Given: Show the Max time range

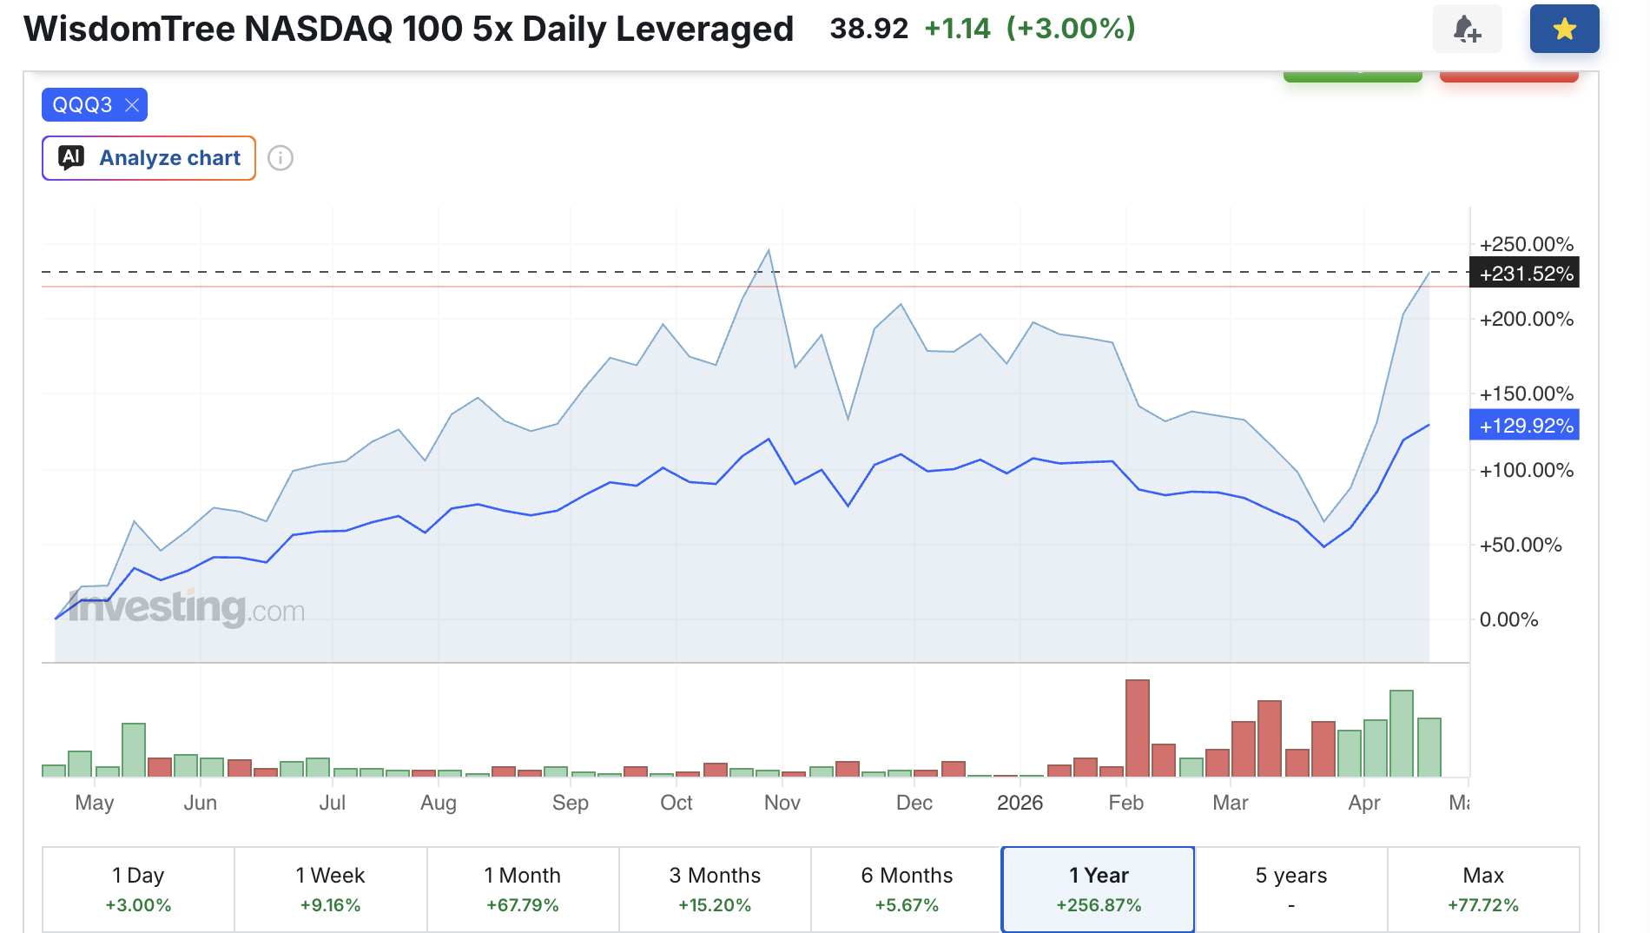Looking at the screenshot, I should point(1483,890).
